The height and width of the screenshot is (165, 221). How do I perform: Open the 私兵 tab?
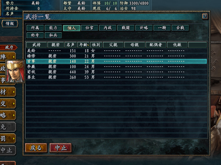click(53, 35)
